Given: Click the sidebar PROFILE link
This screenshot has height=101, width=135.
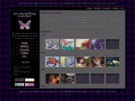Looking at the screenshot, I should [x=24, y=46].
